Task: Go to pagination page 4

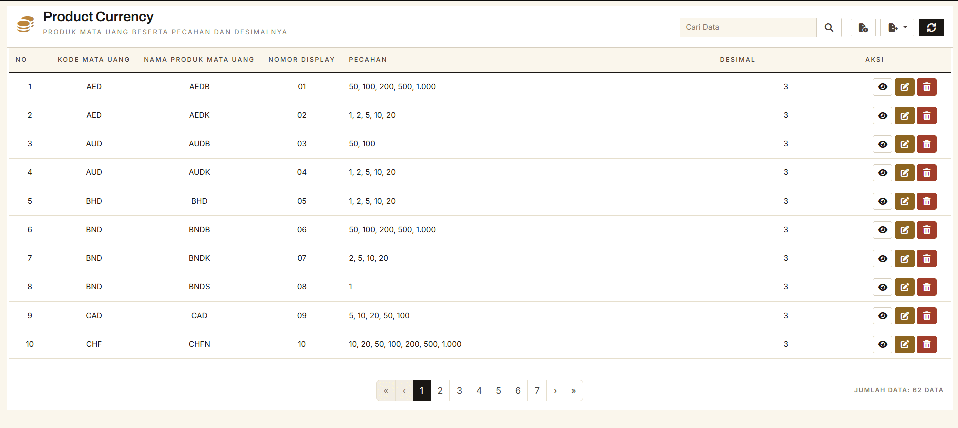Action: (x=479, y=391)
